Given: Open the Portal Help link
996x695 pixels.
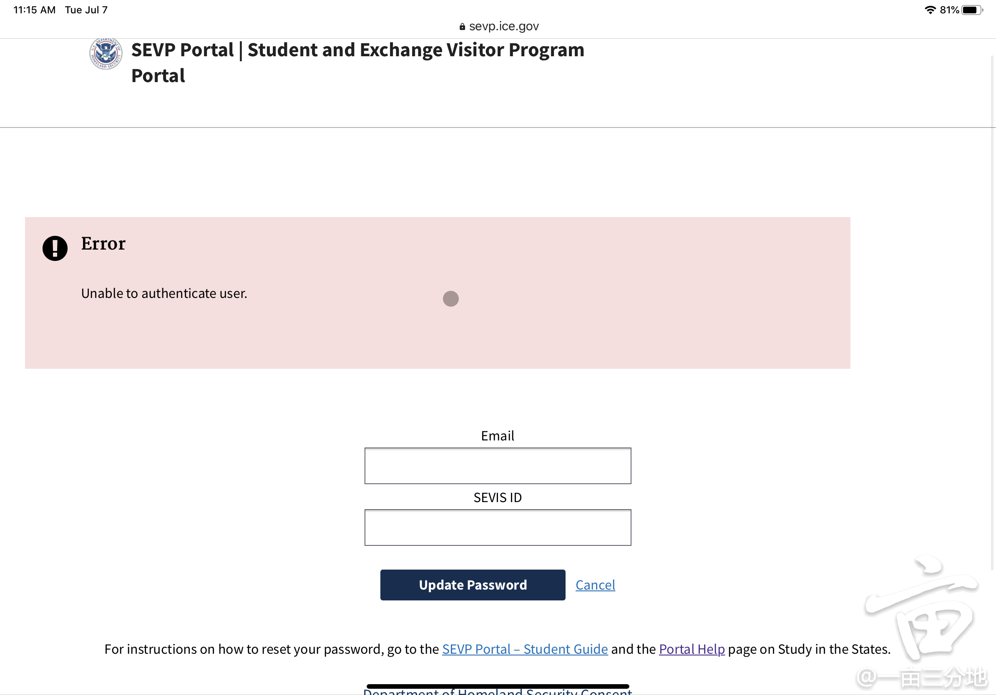Looking at the screenshot, I should tap(692, 649).
